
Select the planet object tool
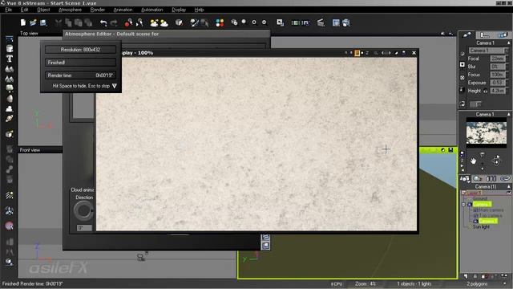[10, 118]
